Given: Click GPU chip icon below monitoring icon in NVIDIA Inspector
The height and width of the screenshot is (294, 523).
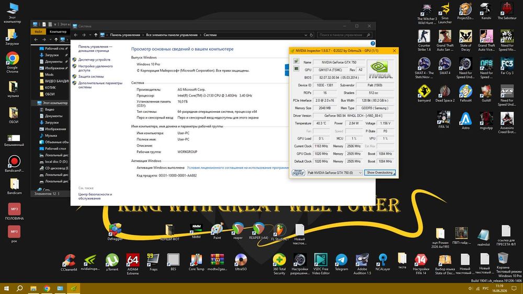Looking at the screenshot, I should 296,68.
